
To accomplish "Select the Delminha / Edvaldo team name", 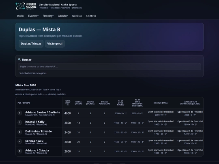I will [x=39, y=131].
